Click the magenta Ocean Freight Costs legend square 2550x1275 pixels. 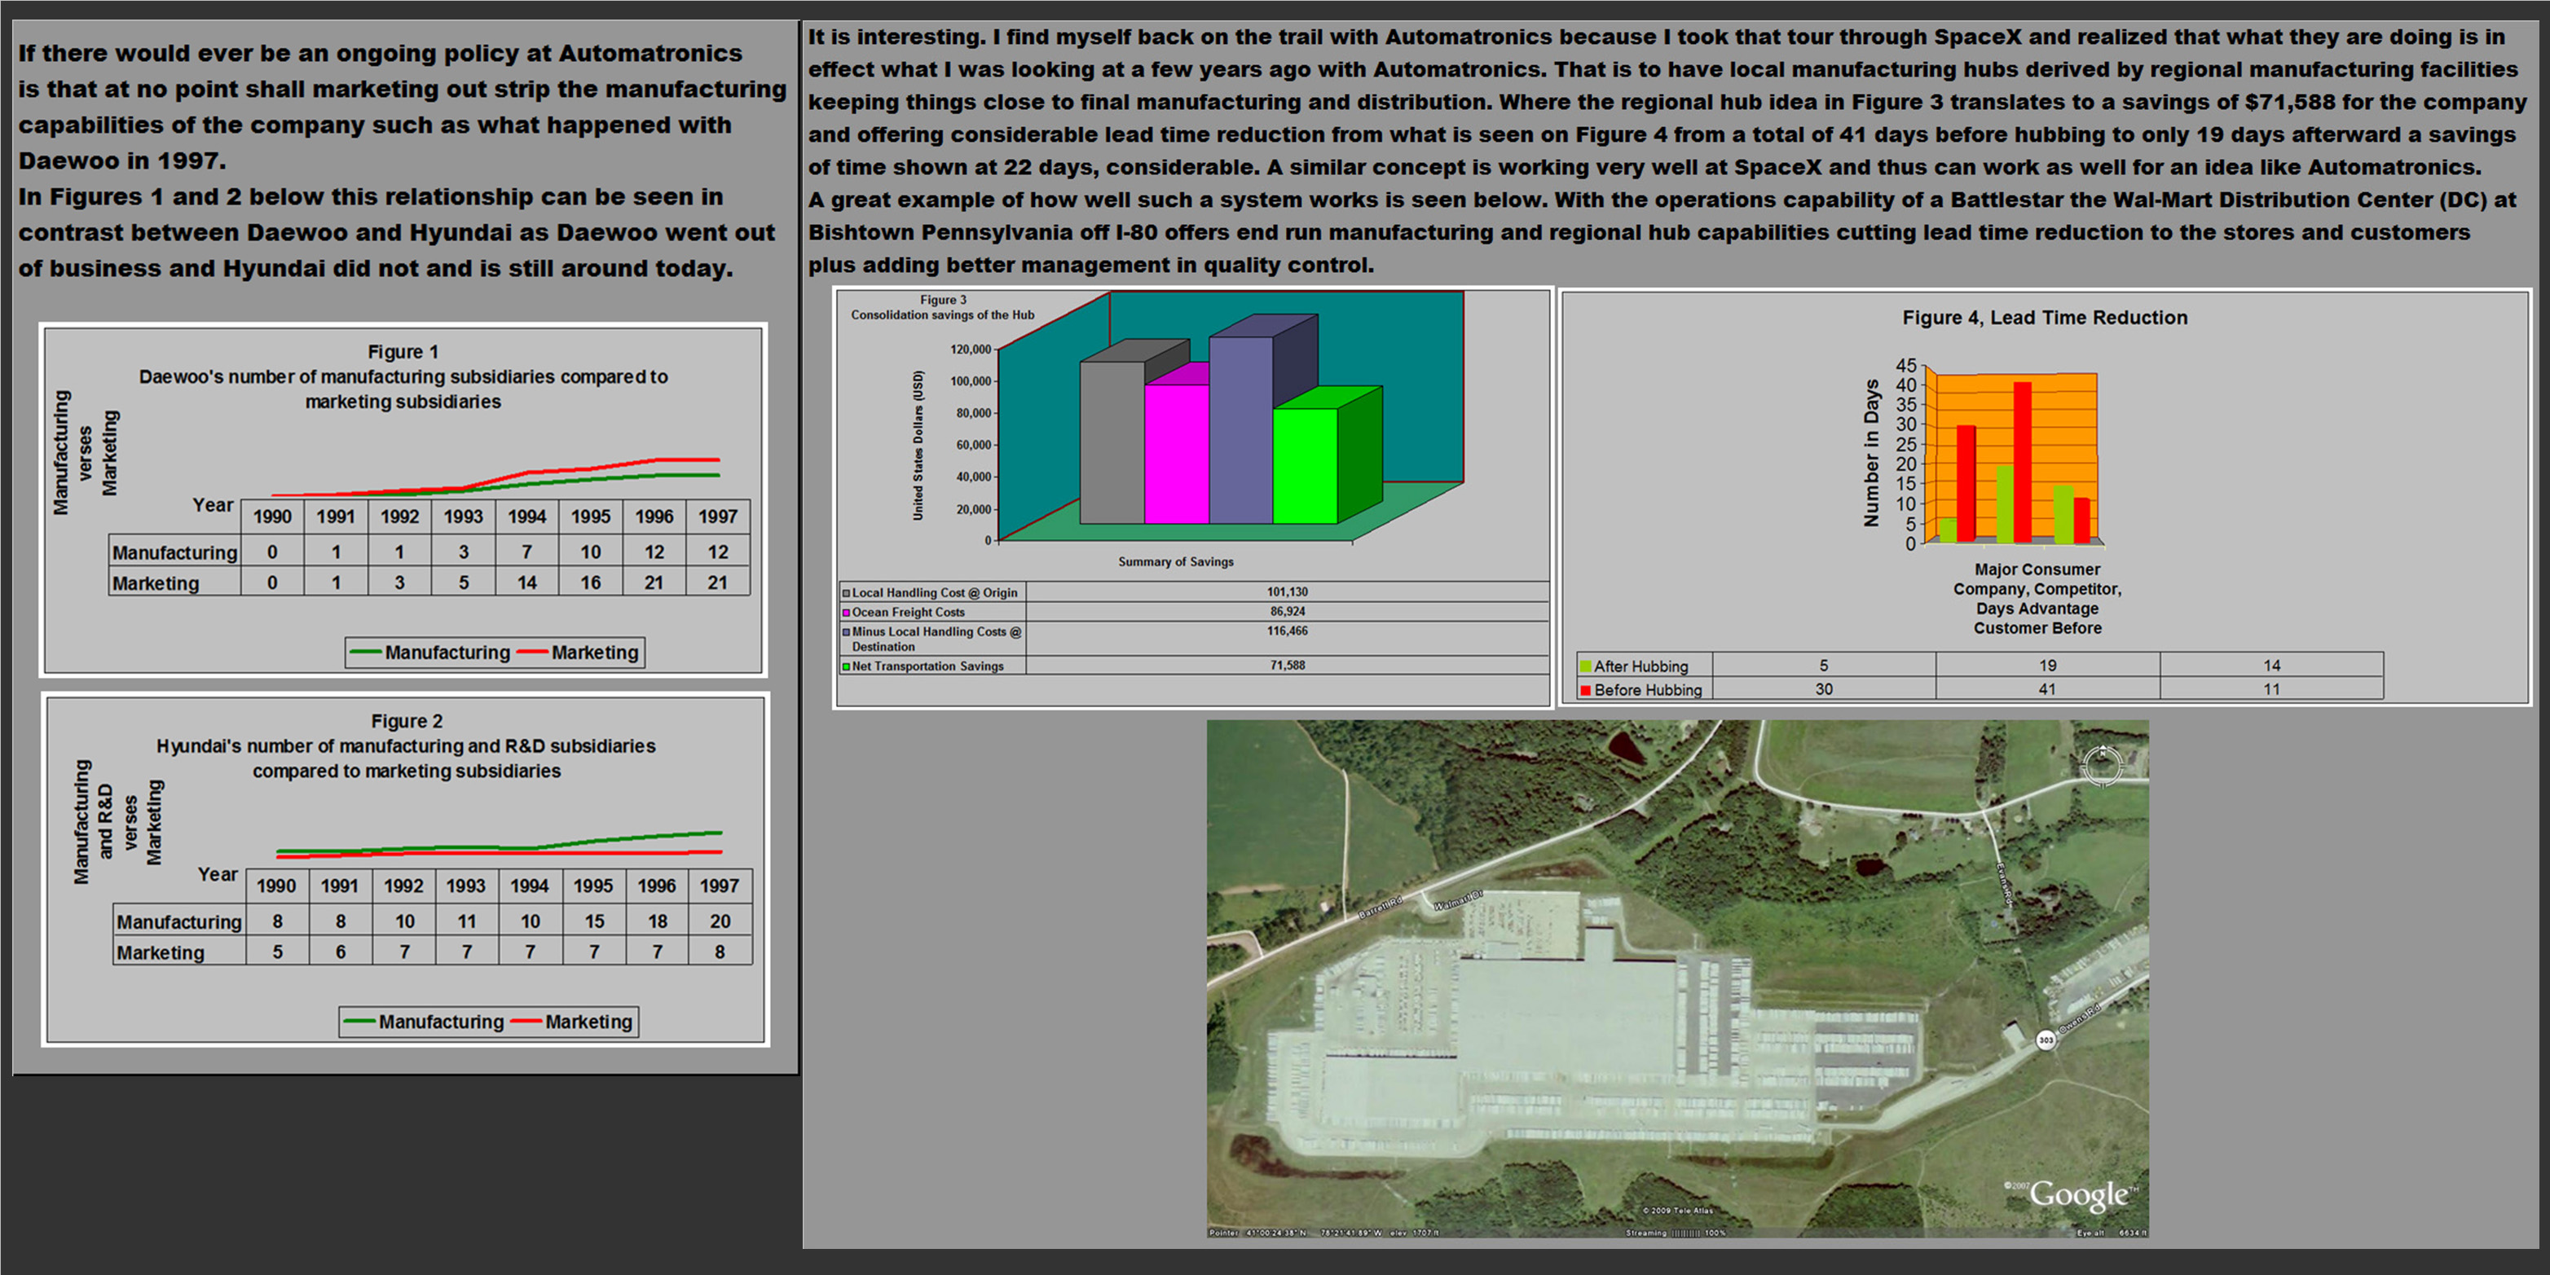(x=847, y=613)
